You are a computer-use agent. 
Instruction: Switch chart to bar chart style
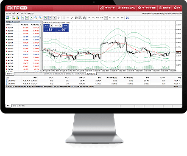[x=22, y=18]
